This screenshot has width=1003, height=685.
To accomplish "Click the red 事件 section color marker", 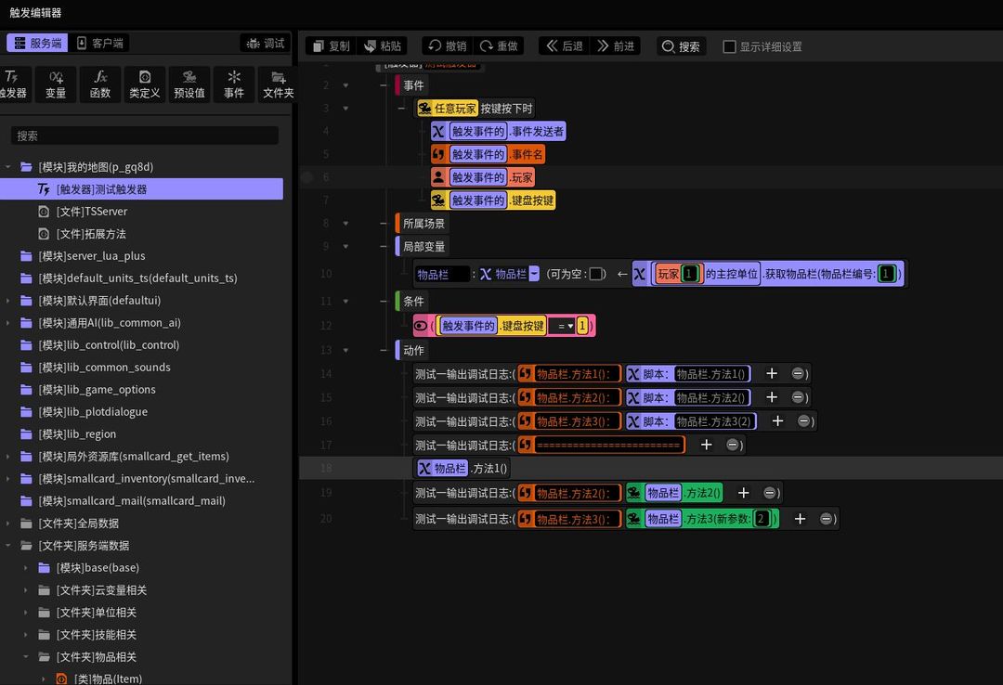I will click(397, 85).
